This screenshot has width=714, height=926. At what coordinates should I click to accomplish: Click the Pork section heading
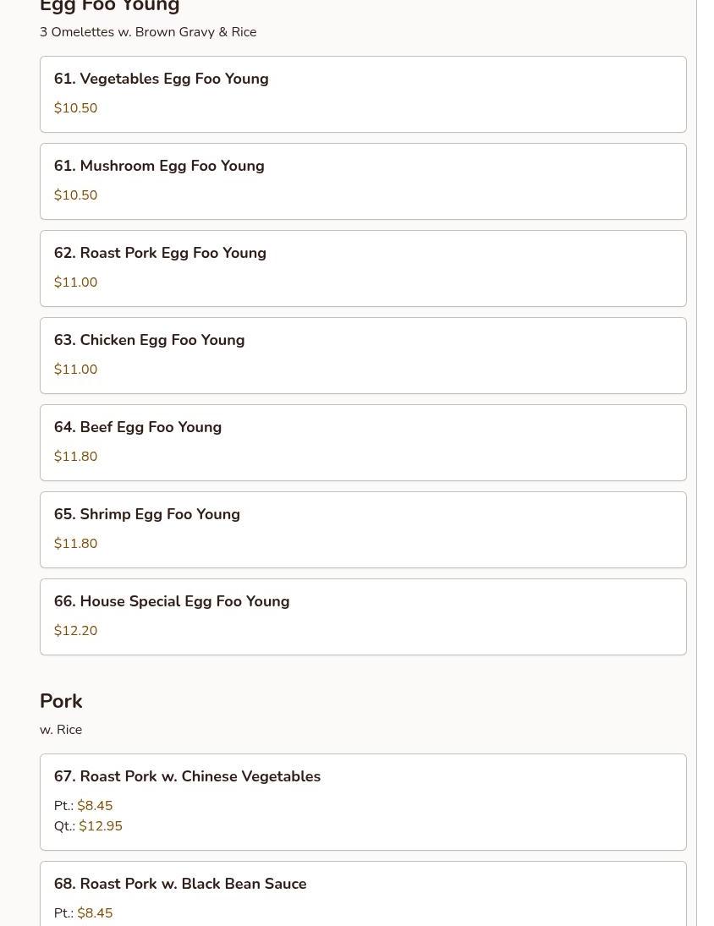61,701
